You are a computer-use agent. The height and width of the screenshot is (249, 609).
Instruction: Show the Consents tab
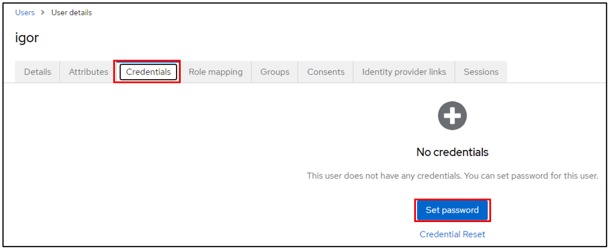click(326, 72)
